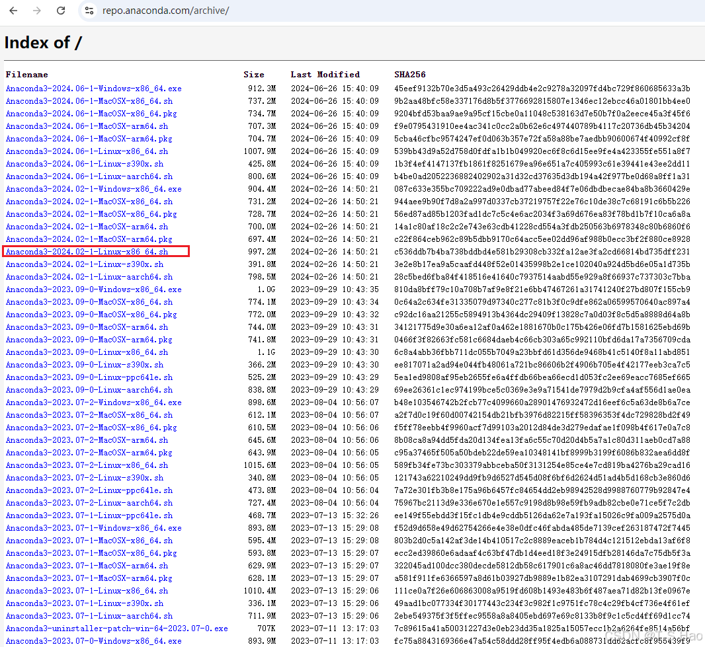Open Anaconda3-2023.07-1-Linux-aarch64.sh link
The image size is (705, 647).
pyautogui.click(x=89, y=617)
